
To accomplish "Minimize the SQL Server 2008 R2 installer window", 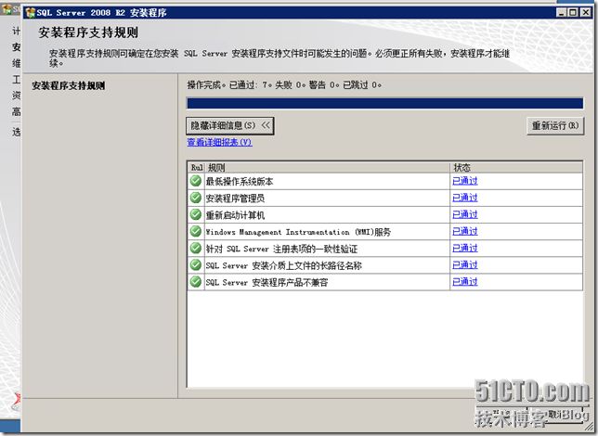I will [561, 13].
